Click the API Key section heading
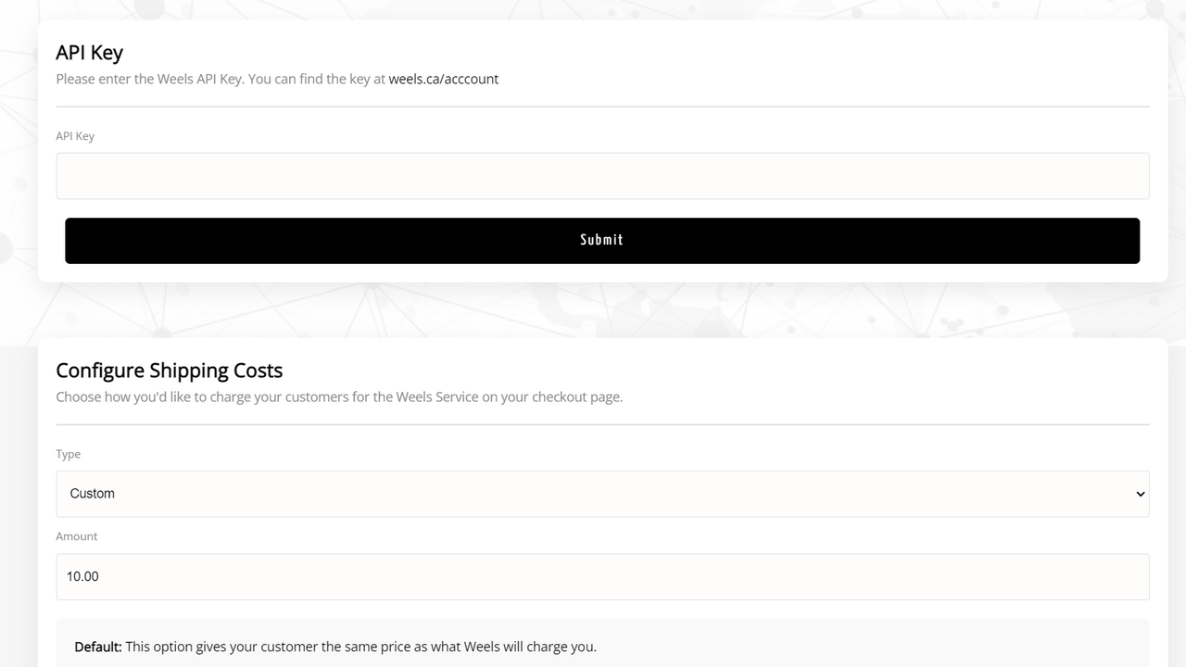The width and height of the screenshot is (1186, 667). click(x=89, y=53)
